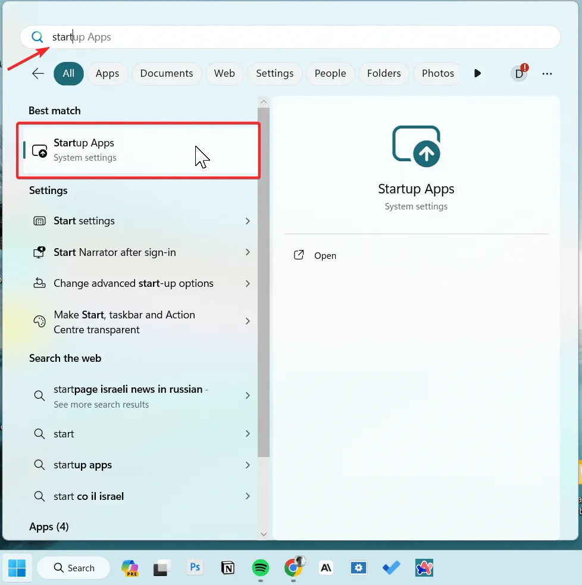
Task: Expand startpage israeli news web result chevron
Action: click(x=248, y=396)
